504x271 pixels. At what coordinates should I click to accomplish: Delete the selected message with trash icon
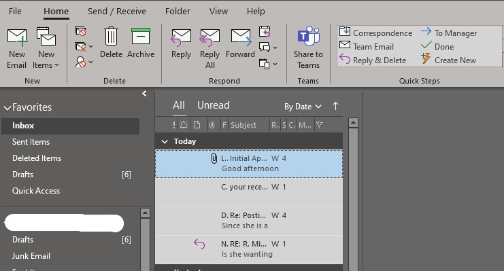coord(112,42)
